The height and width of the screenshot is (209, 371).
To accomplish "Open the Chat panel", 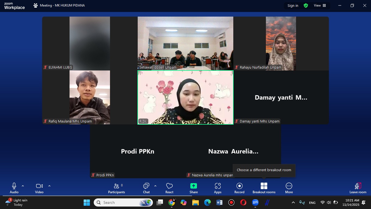I will click(146, 188).
